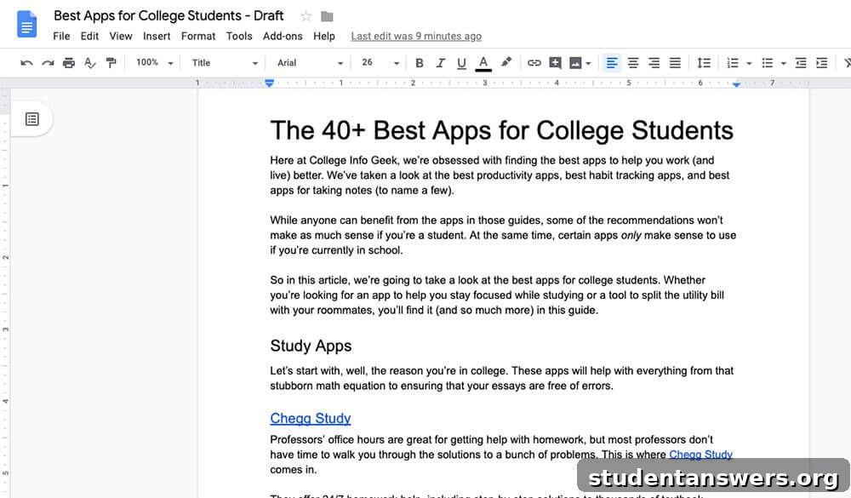Apply a bulleted list
This screenshot has height=498, width=851.
(x=767, y=63)
